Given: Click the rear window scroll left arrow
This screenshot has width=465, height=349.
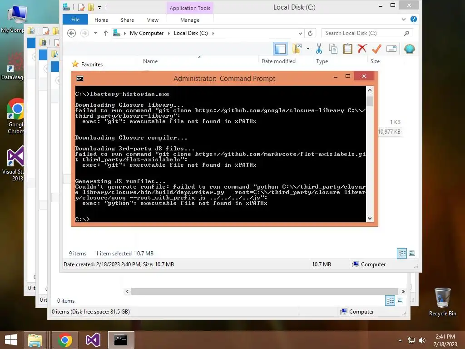Looking at the screenshot, I should click(127, 291).
